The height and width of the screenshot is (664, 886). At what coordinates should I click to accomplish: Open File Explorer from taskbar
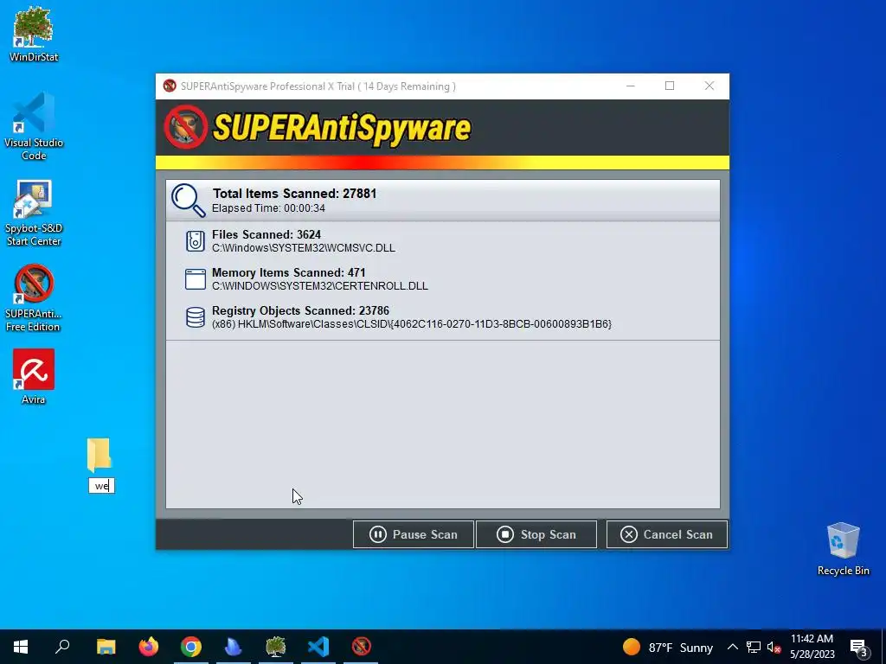coord(106,647)
